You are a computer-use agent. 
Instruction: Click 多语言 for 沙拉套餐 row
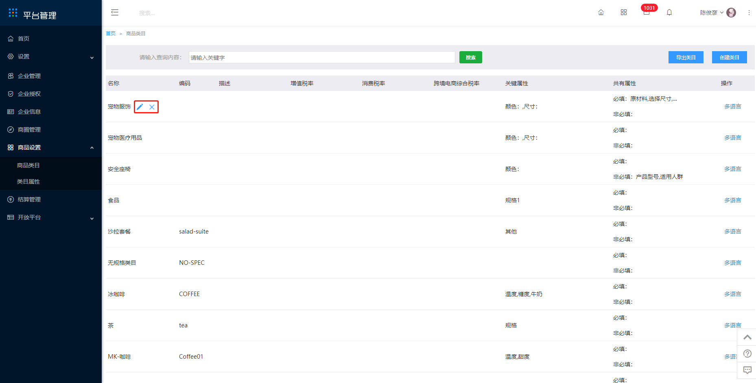733,232
